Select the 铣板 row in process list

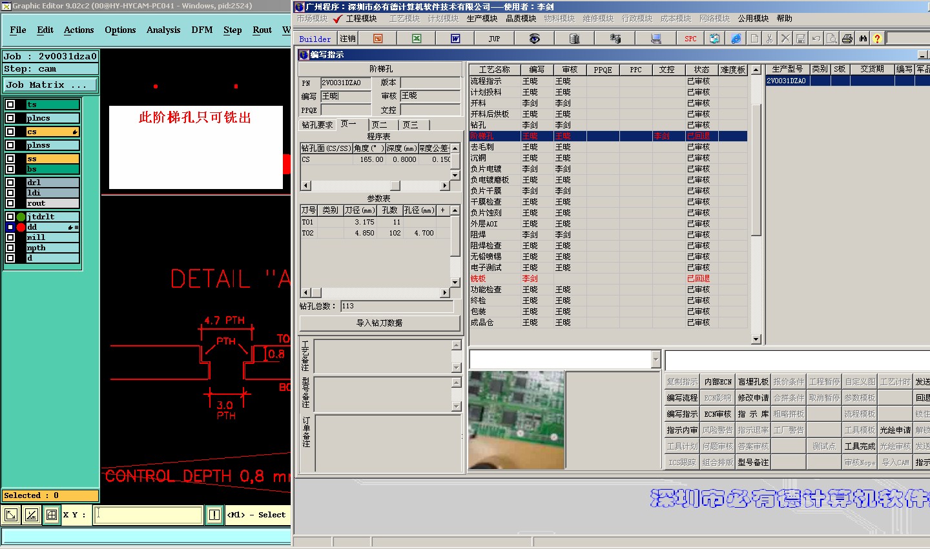(608, 279)
